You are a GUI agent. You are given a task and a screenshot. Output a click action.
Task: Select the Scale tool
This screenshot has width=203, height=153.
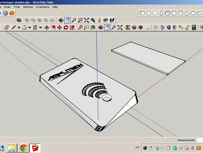(72, 28)
